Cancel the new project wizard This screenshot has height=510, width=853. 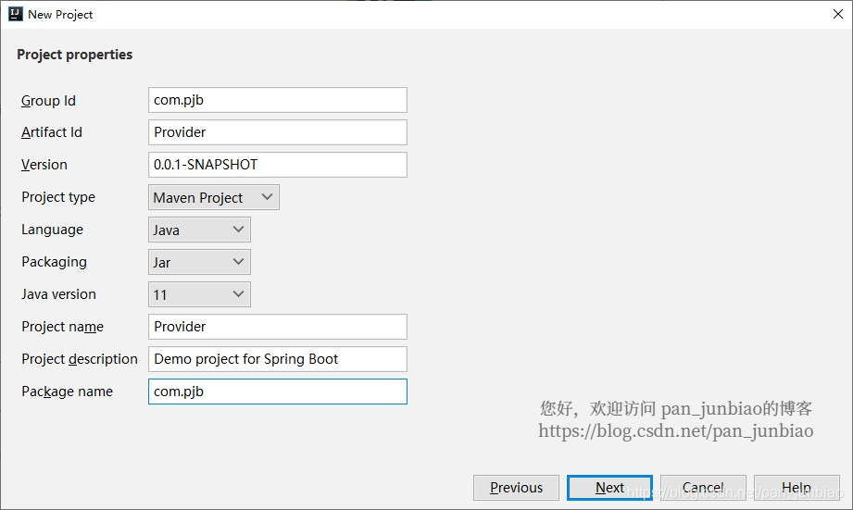tap(703, 488)
